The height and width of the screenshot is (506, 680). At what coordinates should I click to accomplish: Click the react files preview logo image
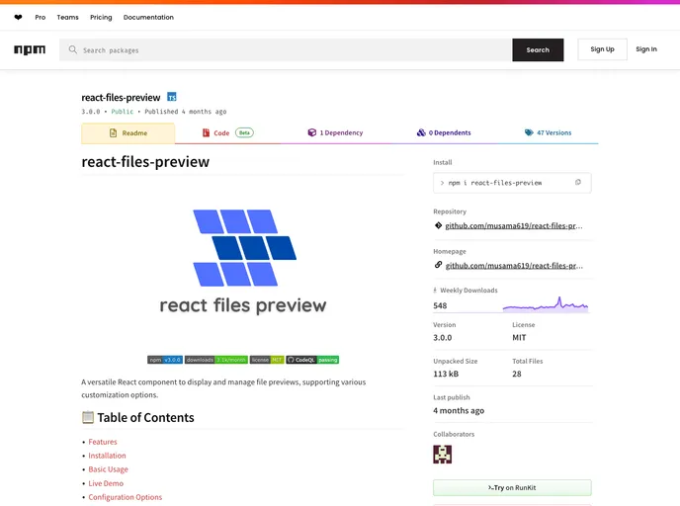[243, 262]
